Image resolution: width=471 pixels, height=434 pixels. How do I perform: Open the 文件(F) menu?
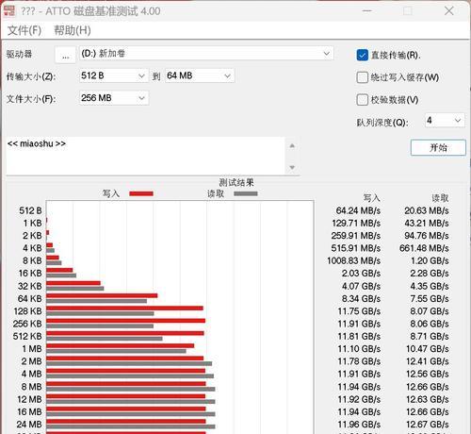[24, 30]
